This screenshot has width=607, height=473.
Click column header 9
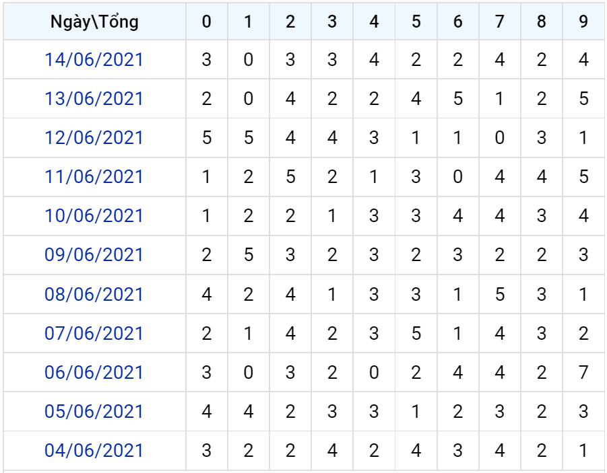[x=583, y=22]
